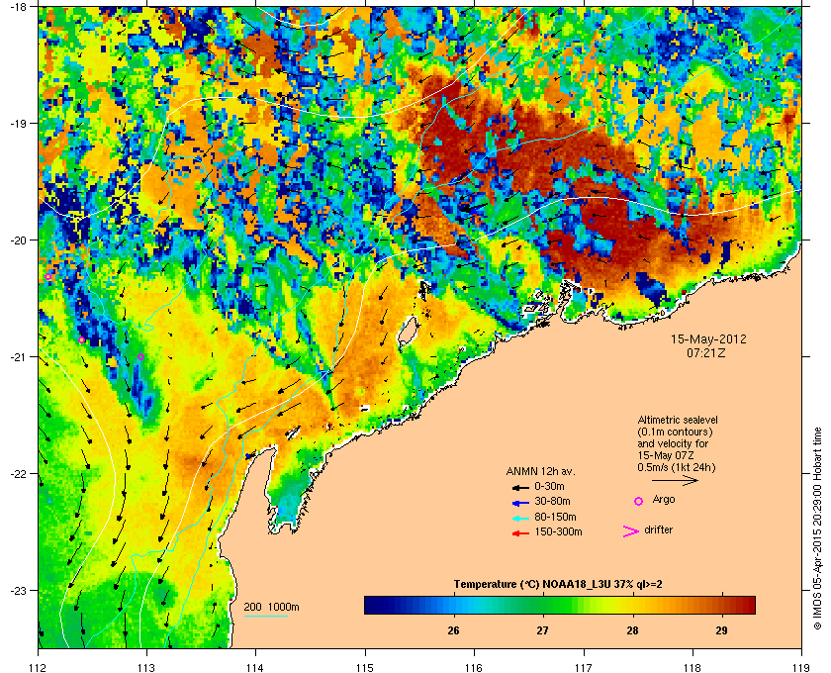
Task: Click the 80-150m legend label
Action: pyautogui.click(x=555, y=517)
